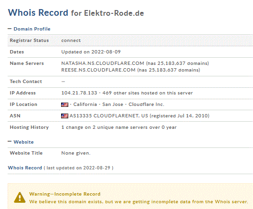This screenshot has width=253, height=209.
Task: Open REESE.NS.CLOUDFLARE.COM name server
Action: [98, 70]
